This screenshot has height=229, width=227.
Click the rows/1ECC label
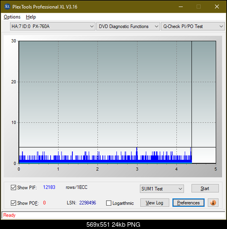coord(76,187)
